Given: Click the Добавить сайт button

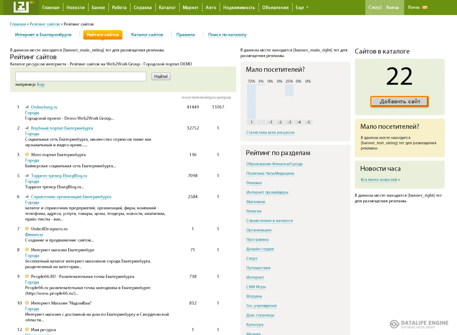Looking at the screenshot, I should pyautogui.click(x=400, y=102).
